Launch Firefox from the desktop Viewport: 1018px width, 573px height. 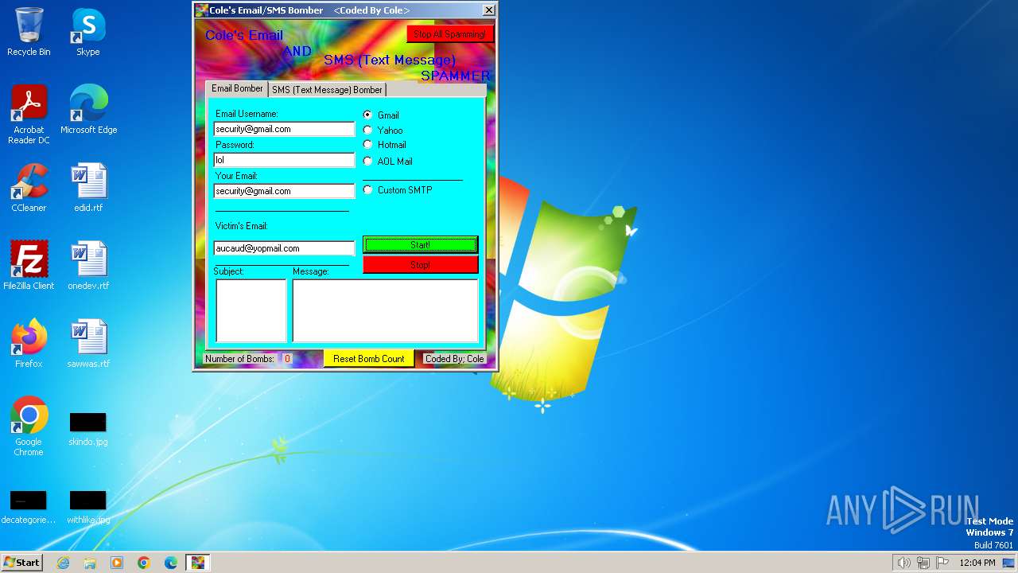29,343
